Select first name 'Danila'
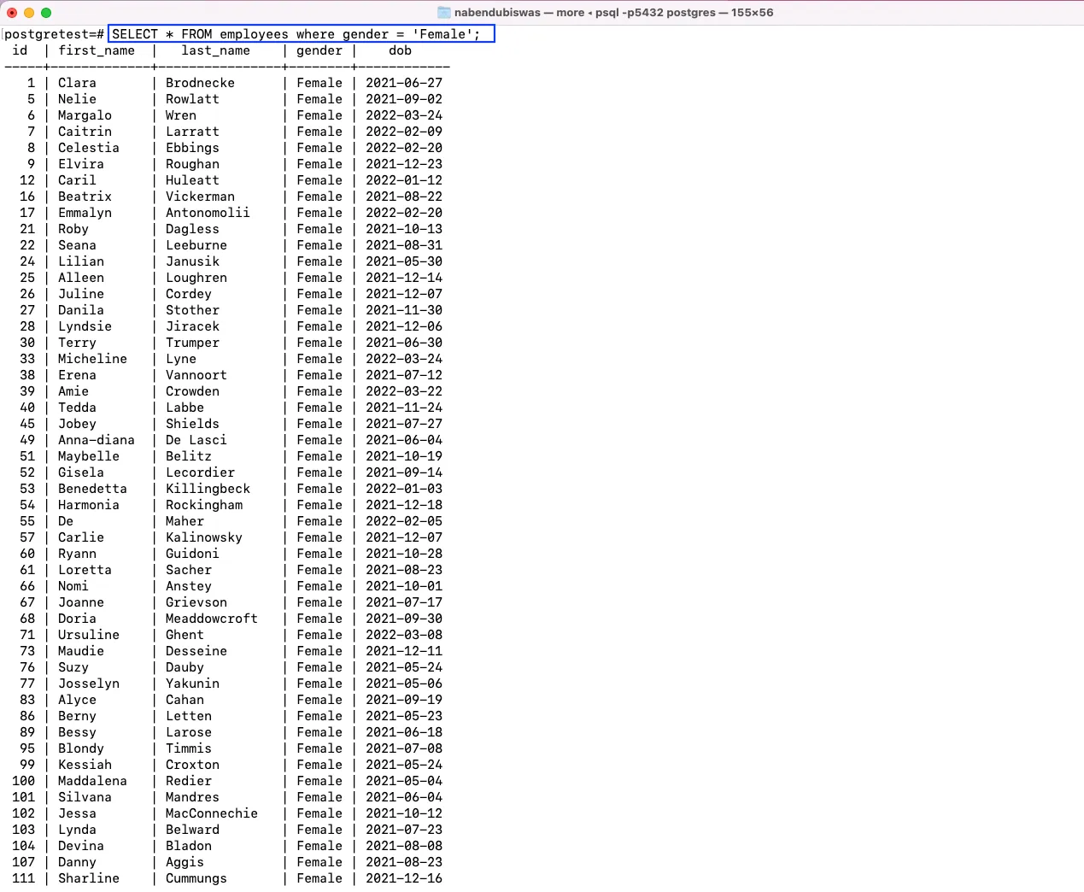This screenshot has height=892, width=1084. coord(81,310)
